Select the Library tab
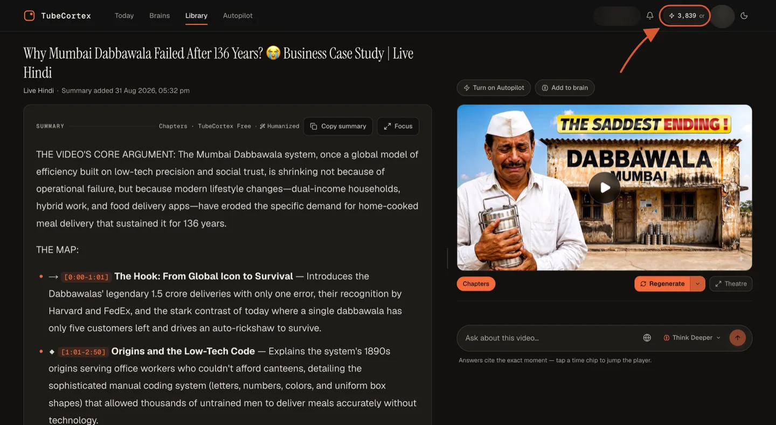The width and height of the screenshot is (776, 425). tap(196, 16)
